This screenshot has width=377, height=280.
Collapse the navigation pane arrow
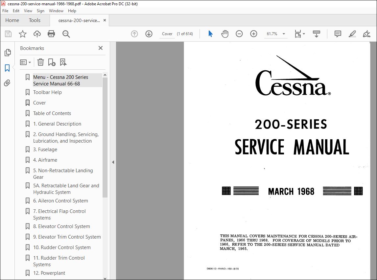tap(113, 162)
